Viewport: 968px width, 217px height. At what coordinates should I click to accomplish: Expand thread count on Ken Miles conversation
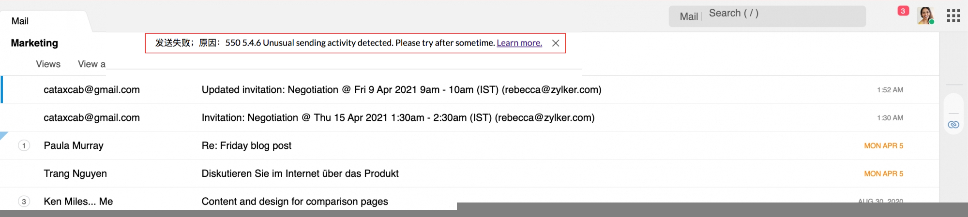24,202
